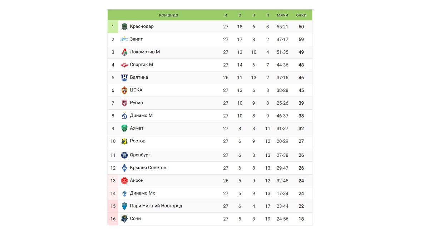Click the Динамо М club logo
The image size is (429, 241).
(x=124, y=116)
